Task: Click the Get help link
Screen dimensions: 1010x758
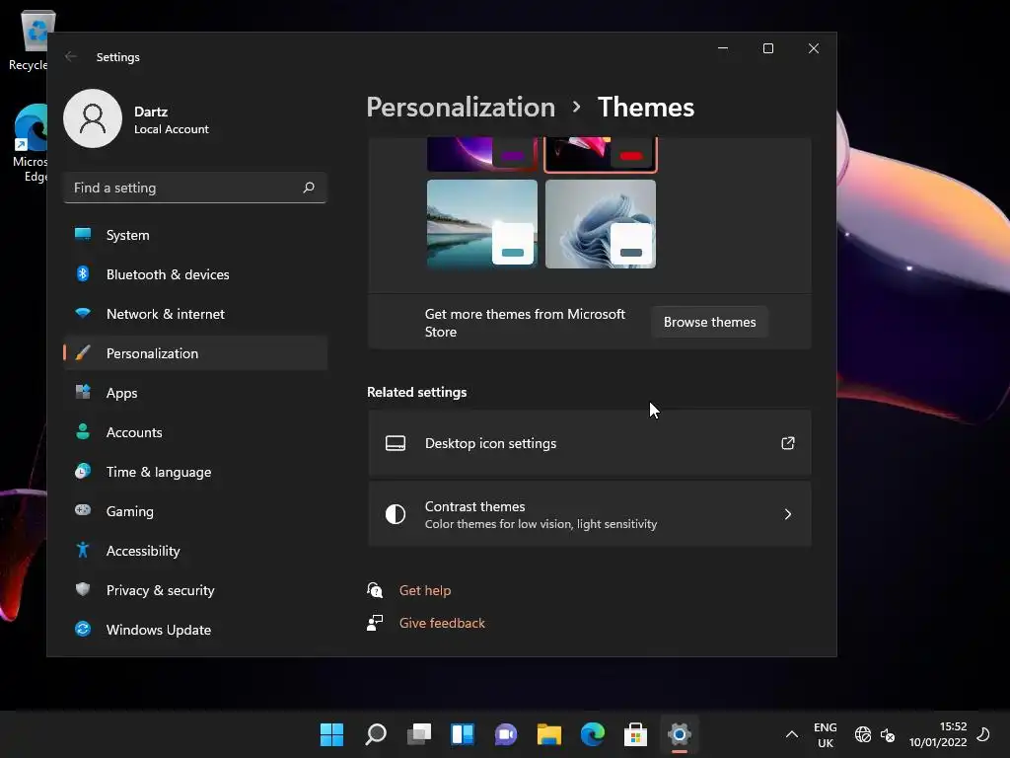Action: (x=425, y=590)
